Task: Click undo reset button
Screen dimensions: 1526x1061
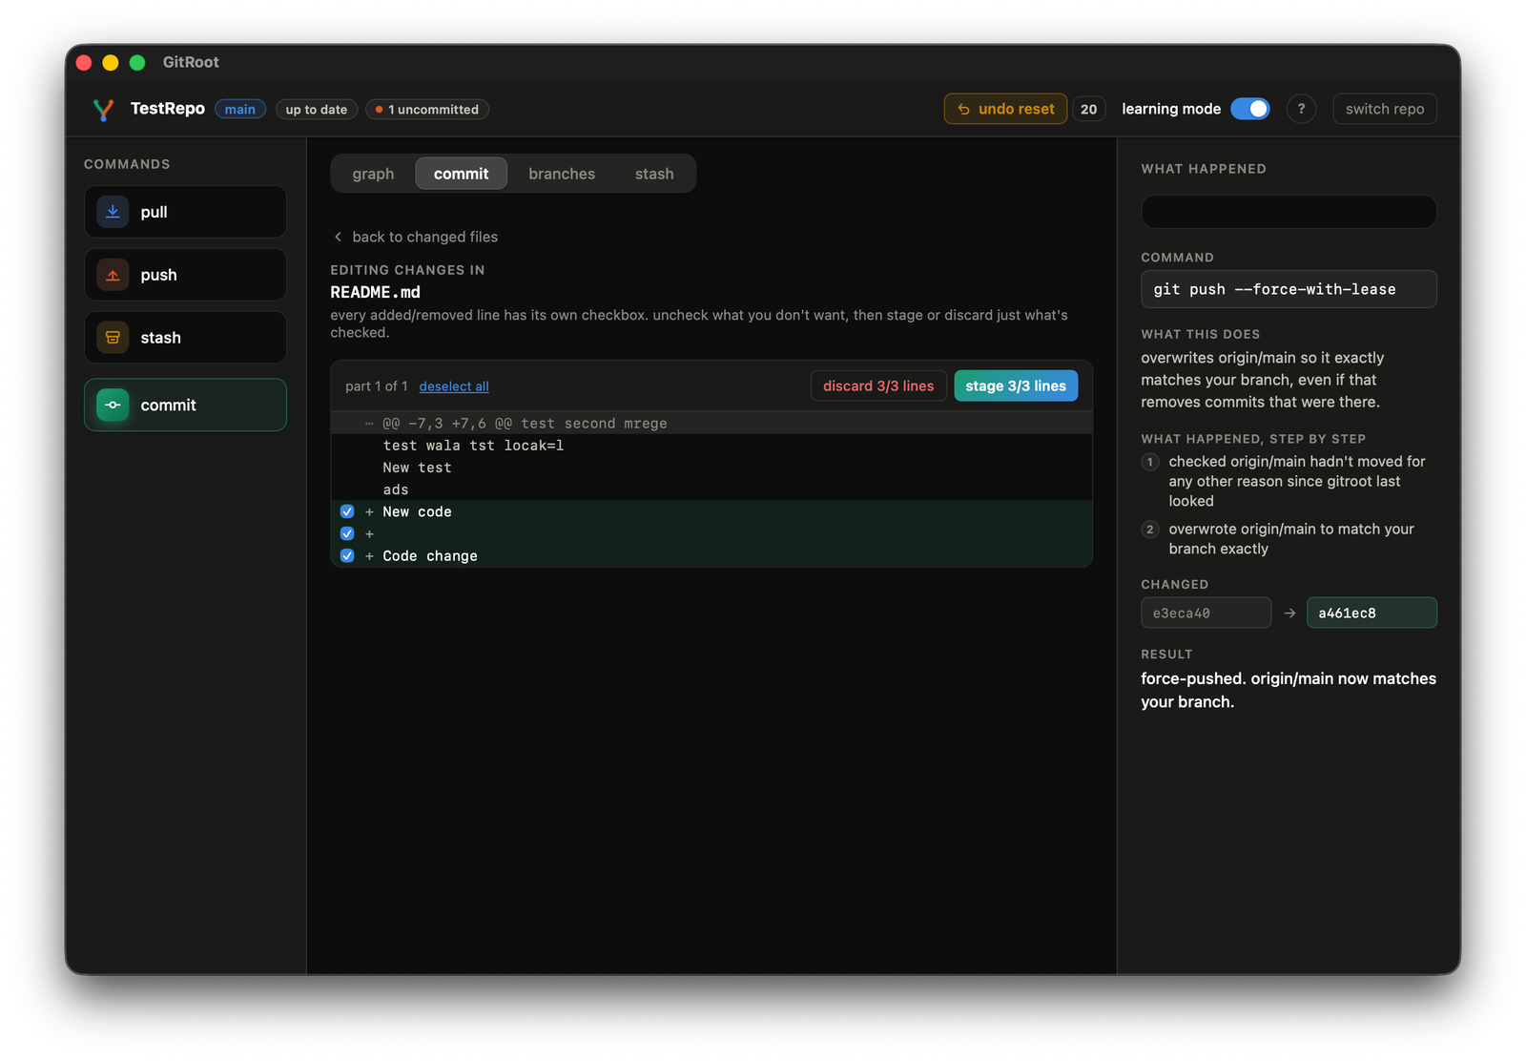Action: (x=1005, y=109)
